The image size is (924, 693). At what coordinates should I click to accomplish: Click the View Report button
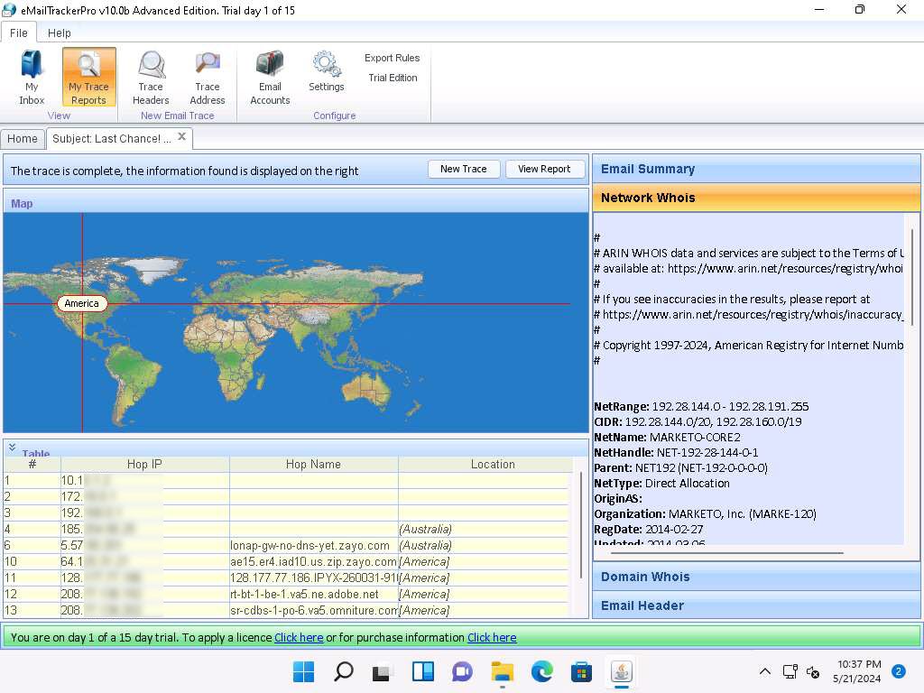pyautogui.click(x=544, y=169)
